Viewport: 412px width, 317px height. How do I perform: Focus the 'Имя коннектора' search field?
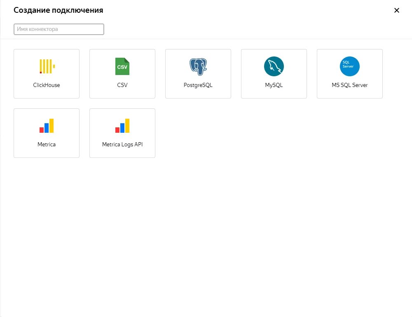click(59, 29)
